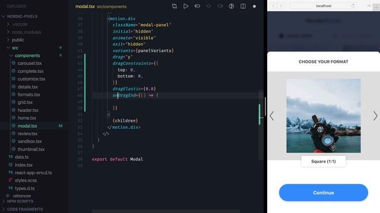Select modal.tsx in the explorer
The width and height of the screenshot is (380, 213).
tap(27, 126)
